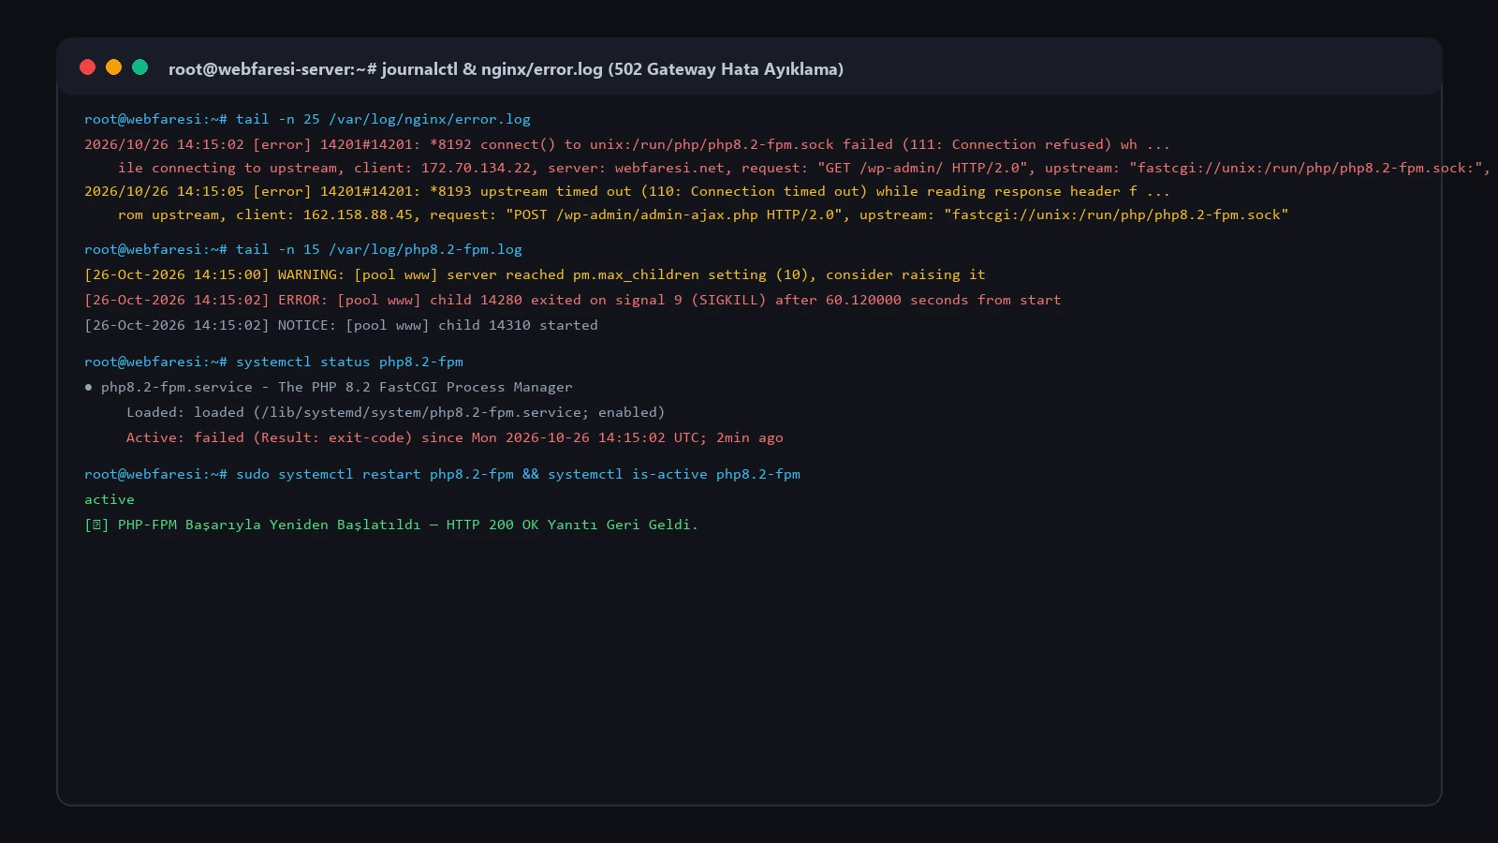Click the 'Active: failed' status line
The image size is (1498, 843).
point(454,438)
